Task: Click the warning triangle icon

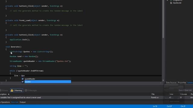Action: pos(12,90)
